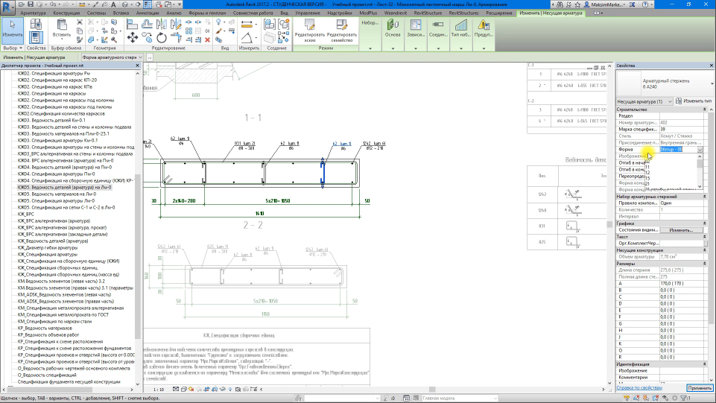
Task: Select the Copy tool in Редактирование panel
Action: click(147, 38)
